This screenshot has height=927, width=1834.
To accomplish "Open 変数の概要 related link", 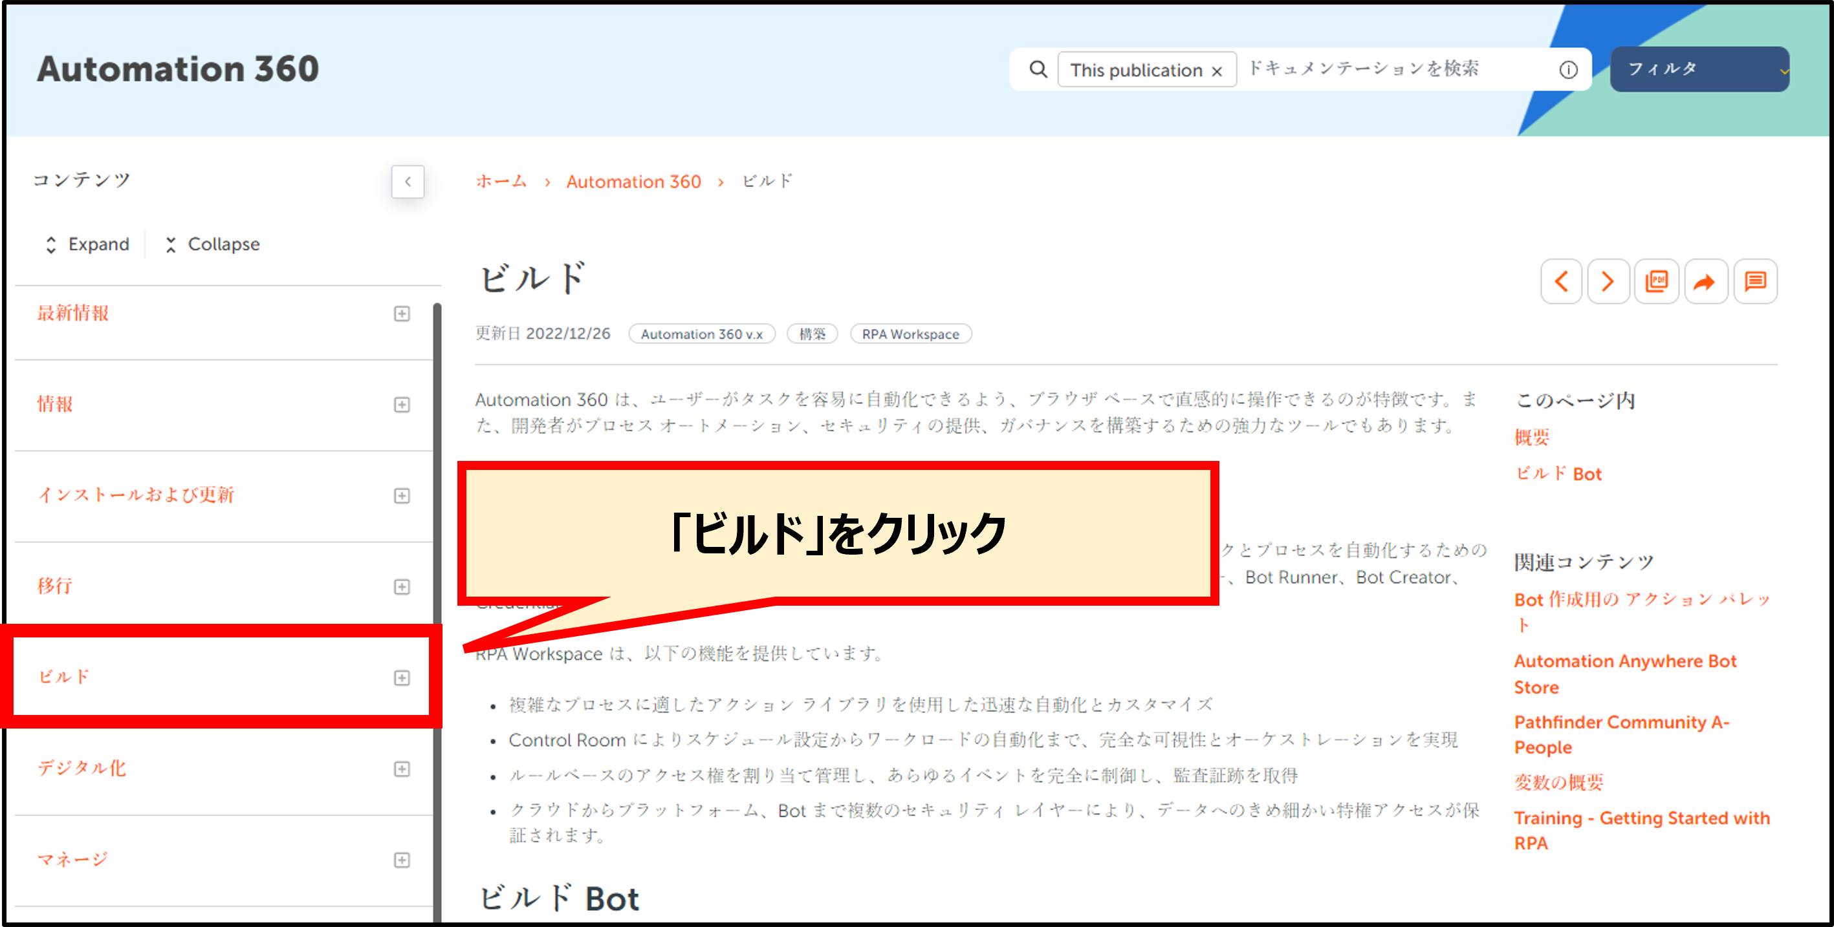I will [x=1559, y=782].
